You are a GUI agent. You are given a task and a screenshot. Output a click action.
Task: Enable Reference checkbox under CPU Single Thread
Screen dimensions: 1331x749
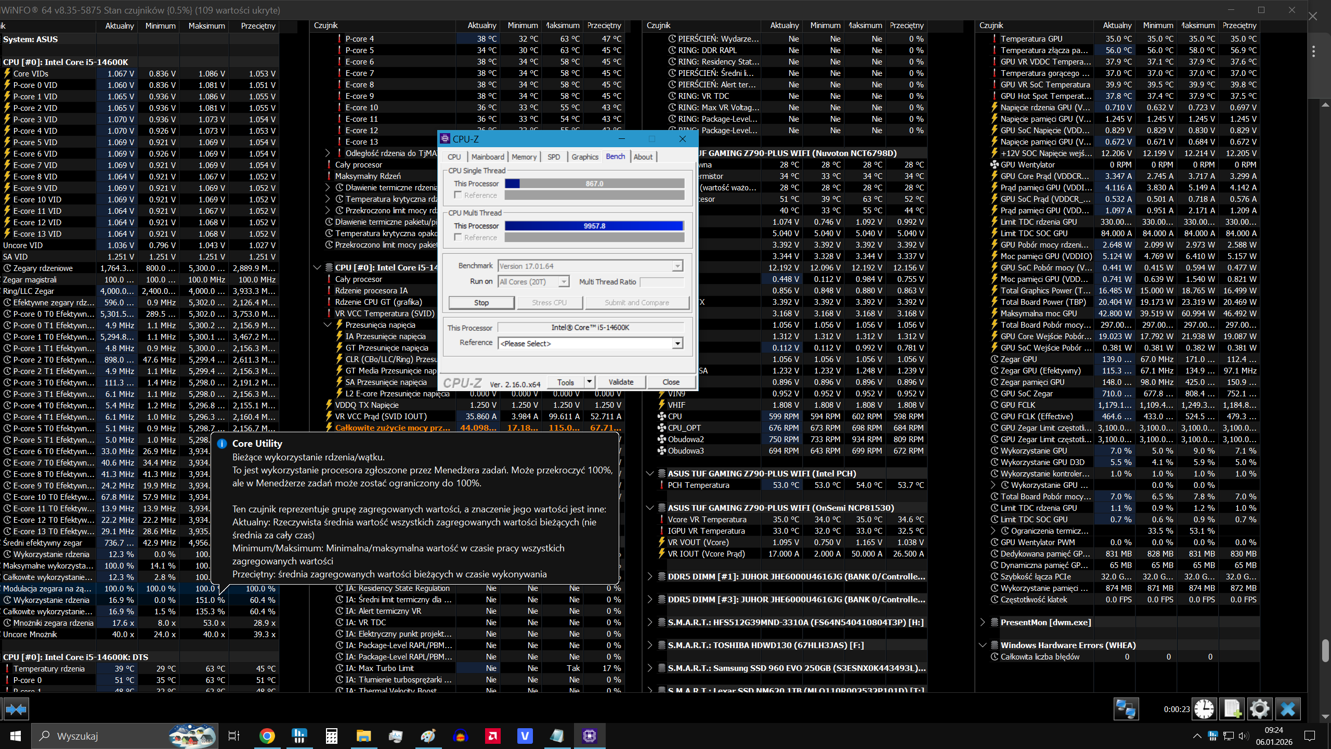(x=458, y=195)
